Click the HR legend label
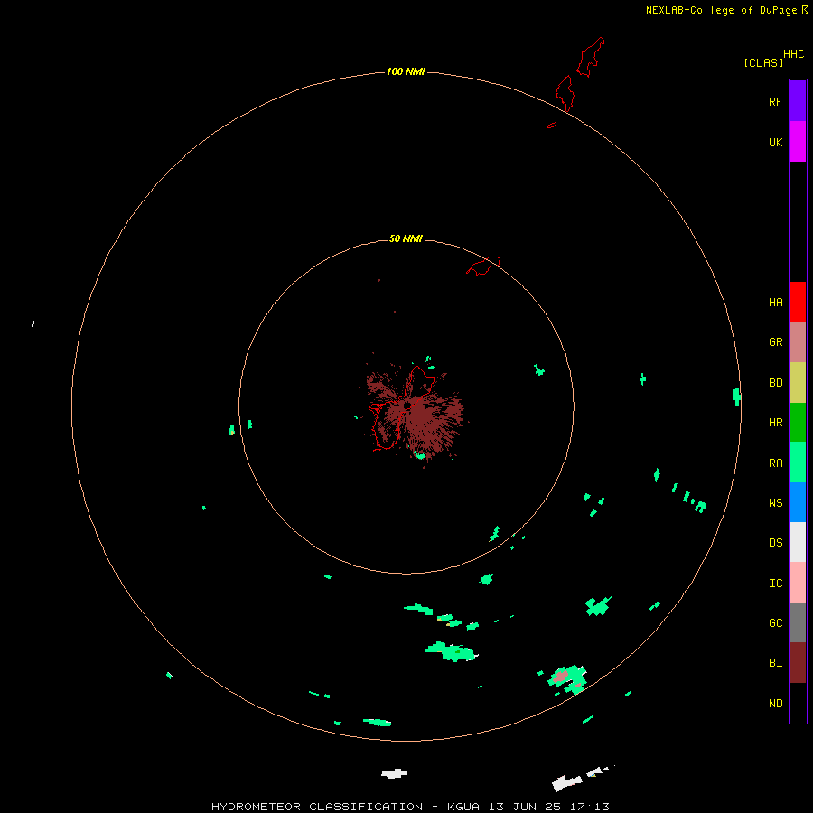 [x=775, y=423]
